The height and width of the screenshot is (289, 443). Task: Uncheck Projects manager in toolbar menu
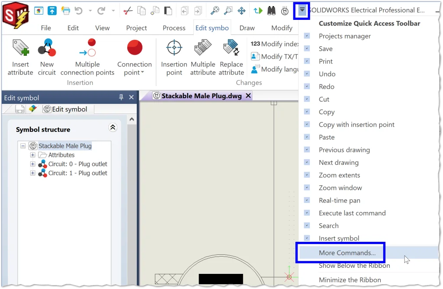click(x=307, y=36)
